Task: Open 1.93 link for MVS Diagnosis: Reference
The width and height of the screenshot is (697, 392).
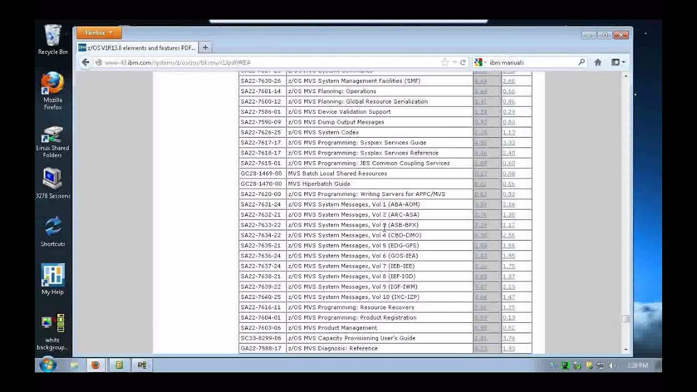Action: (509, 348)
